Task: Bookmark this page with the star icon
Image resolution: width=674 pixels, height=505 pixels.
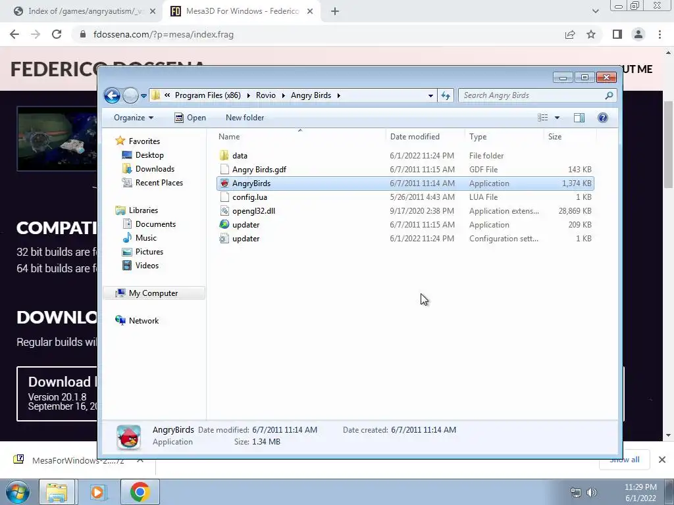Action: [x=591, y=34]
